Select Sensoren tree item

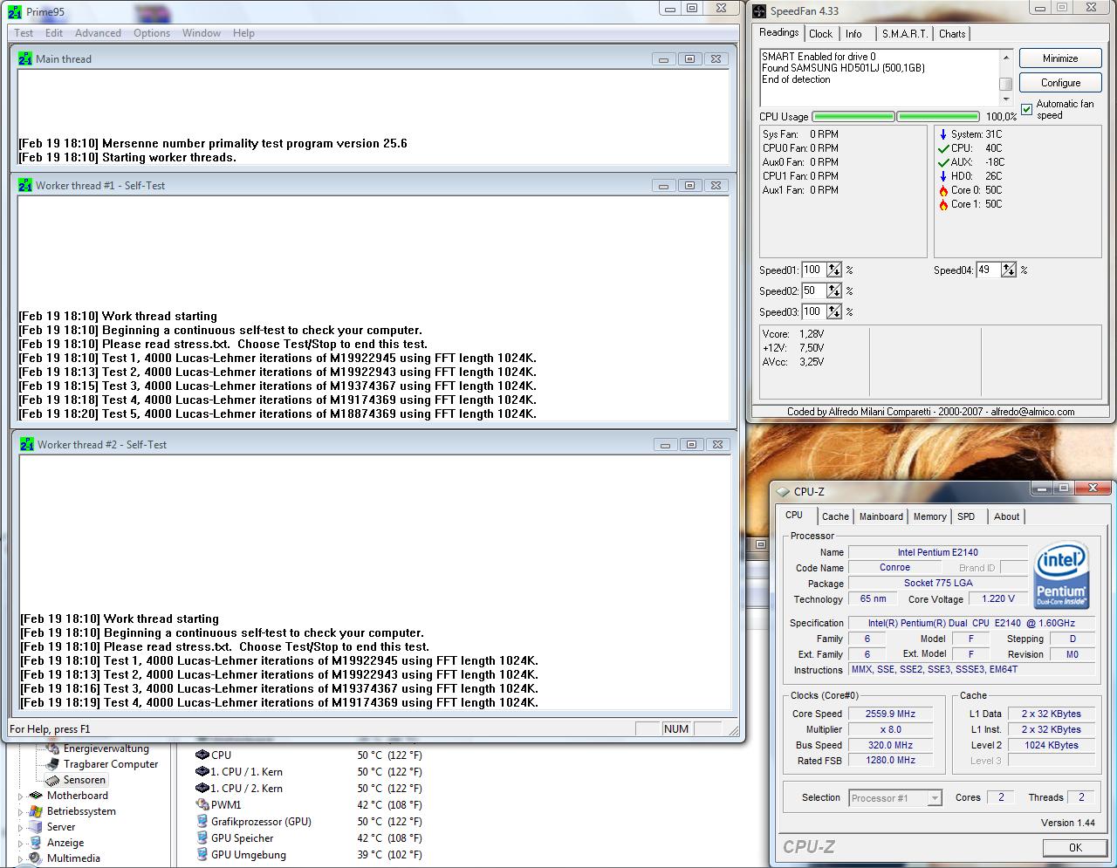(84, 780)
